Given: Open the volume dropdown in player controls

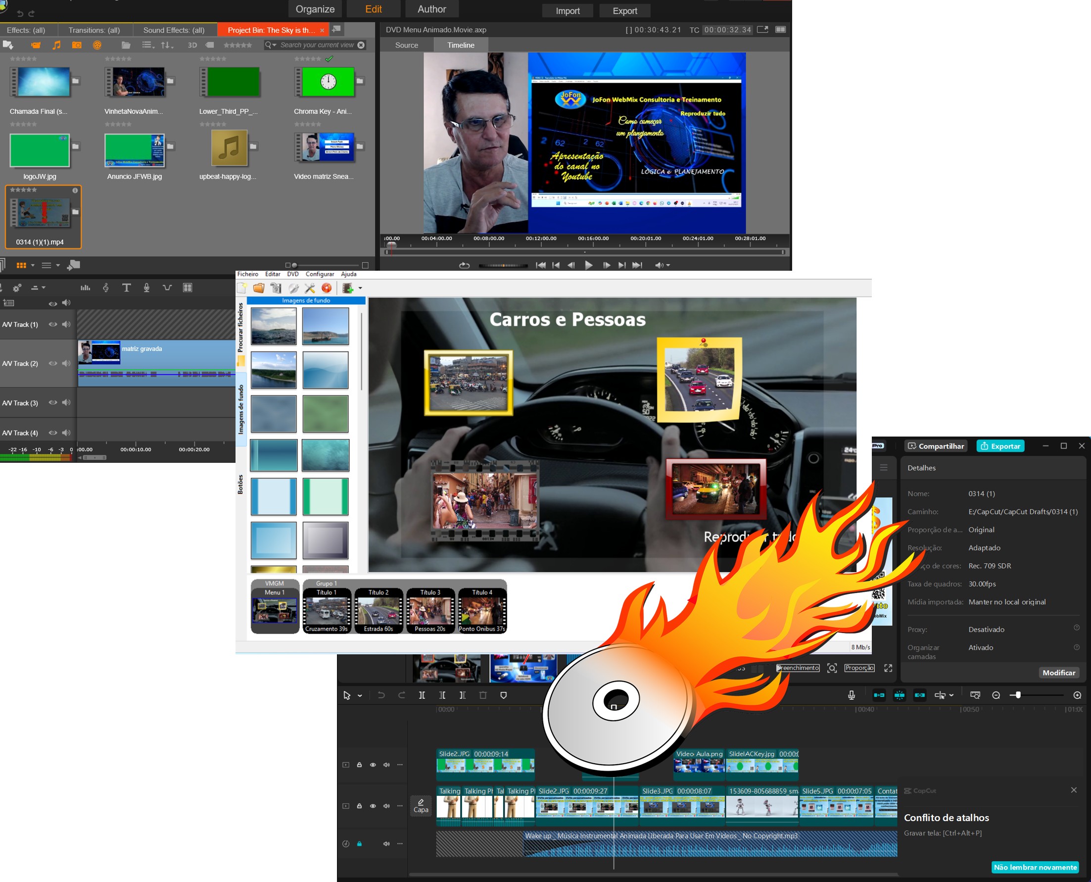Looking at the screenshot, I should click(x=668, y=265).
